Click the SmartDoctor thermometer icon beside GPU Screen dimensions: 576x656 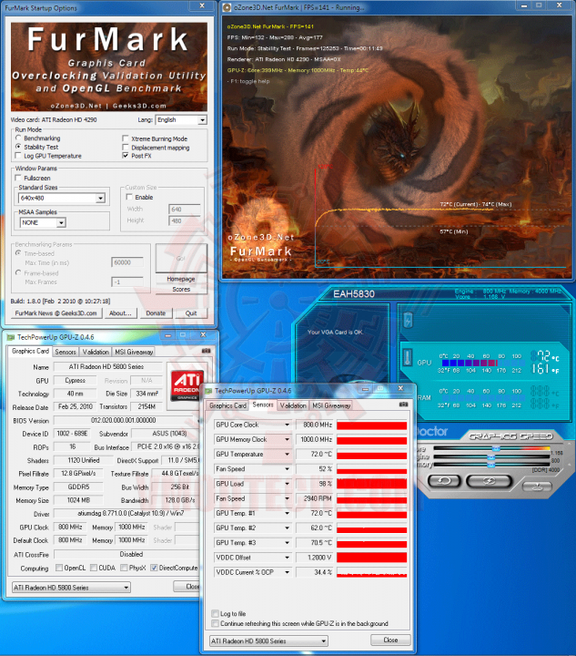point(408,358)
